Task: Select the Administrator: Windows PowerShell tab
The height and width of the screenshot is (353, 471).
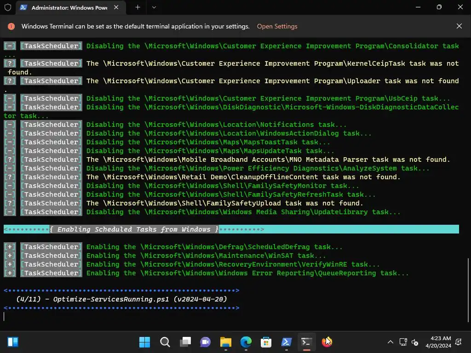Action: pos(70,7)
